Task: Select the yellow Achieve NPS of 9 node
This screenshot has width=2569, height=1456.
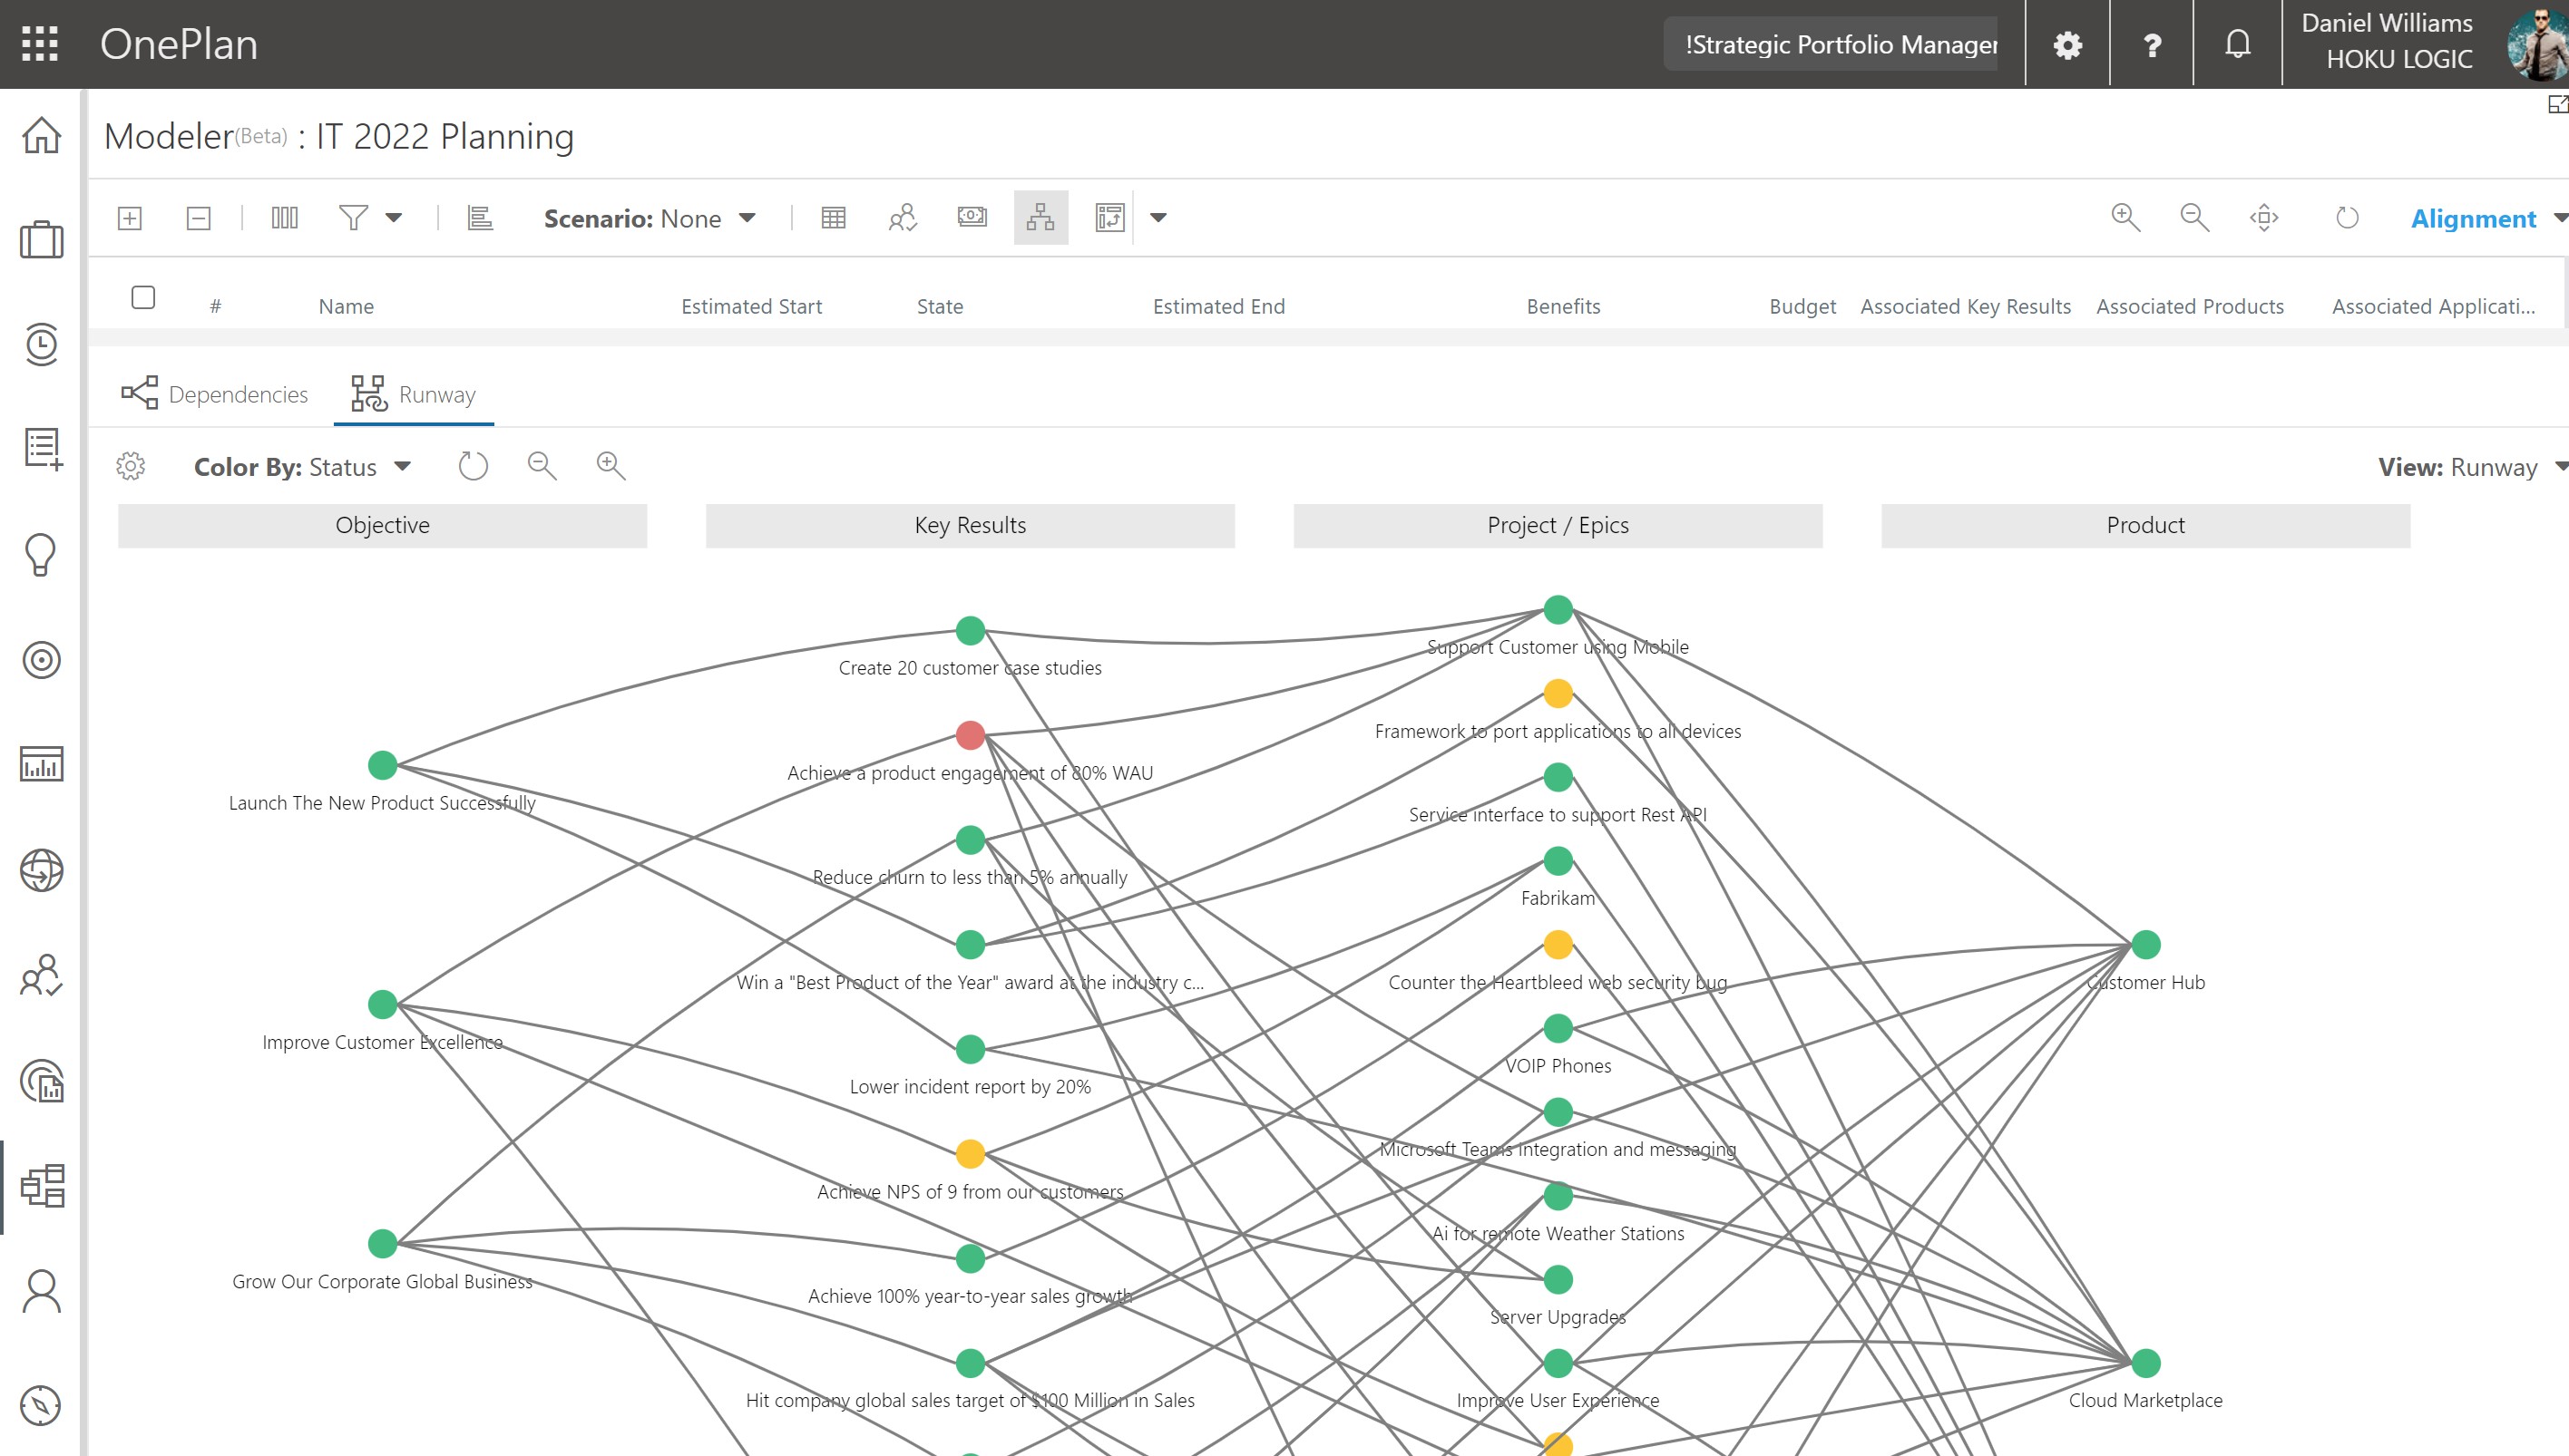Action: point(971,1154)
